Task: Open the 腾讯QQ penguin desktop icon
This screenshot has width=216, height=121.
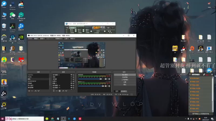Action: click(184, 49)
